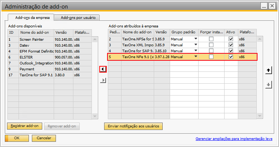
Task: Uncheck Ativo for TaxOne XML Impo row
Action: (231, 45)
